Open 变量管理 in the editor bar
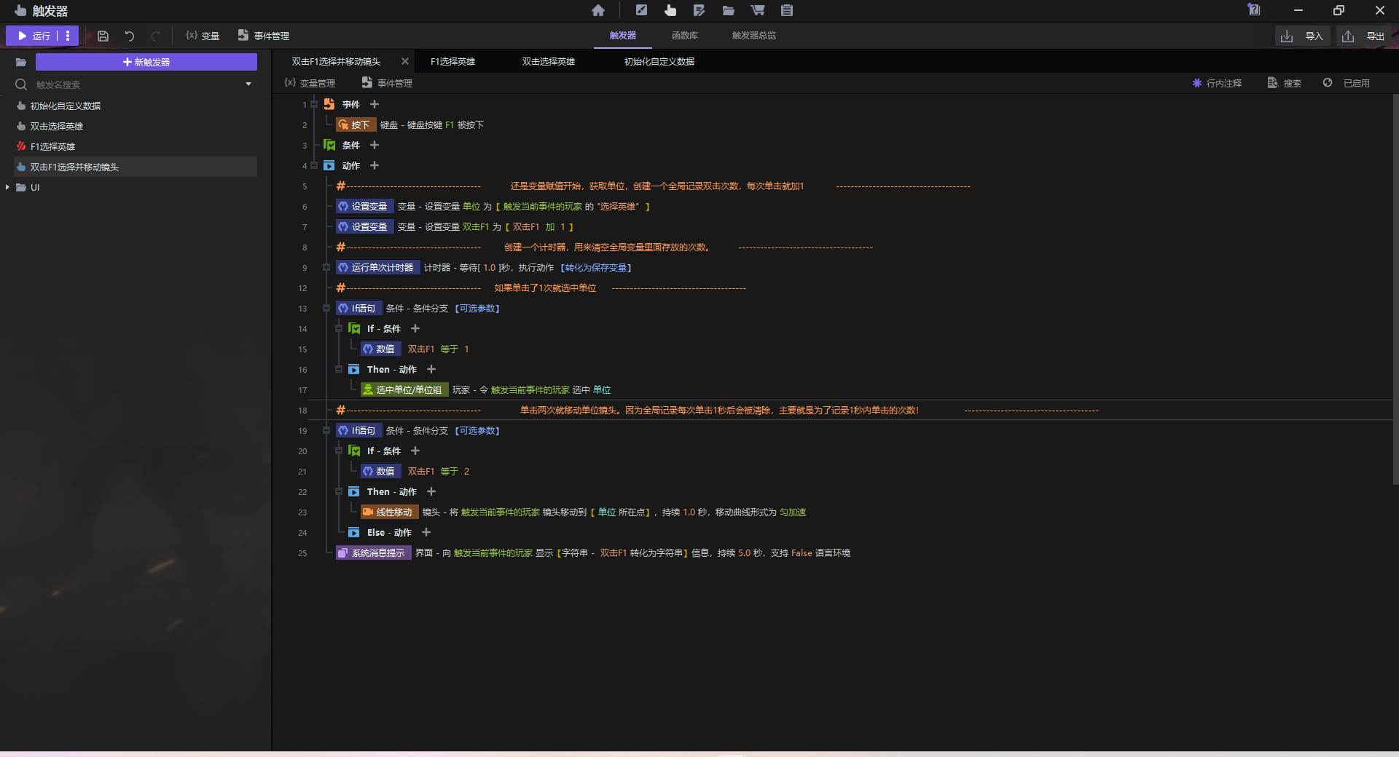 coord(310,83)
